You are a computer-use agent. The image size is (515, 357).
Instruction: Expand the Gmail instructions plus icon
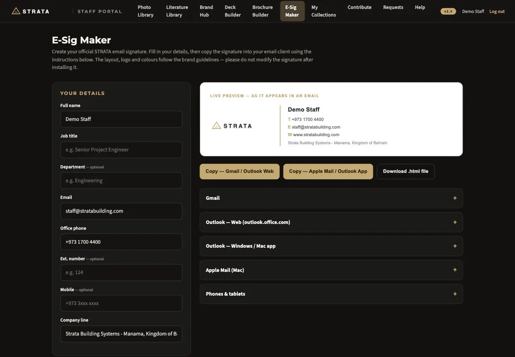point(455,198)
